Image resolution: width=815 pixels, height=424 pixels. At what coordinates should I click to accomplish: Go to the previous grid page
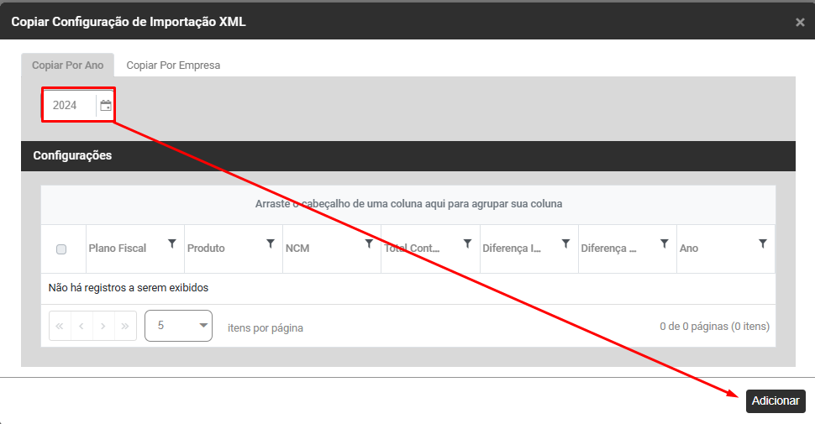(81, 326)
